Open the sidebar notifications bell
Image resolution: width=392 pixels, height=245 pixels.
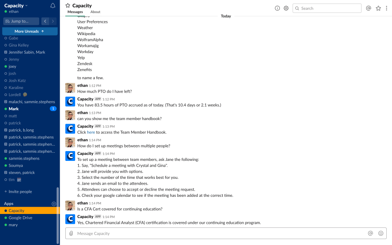[x=53, y=5]
